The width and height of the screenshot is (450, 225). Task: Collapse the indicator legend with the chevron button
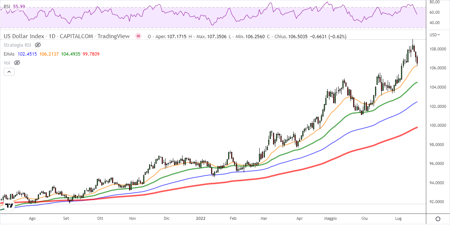point(9,72)
